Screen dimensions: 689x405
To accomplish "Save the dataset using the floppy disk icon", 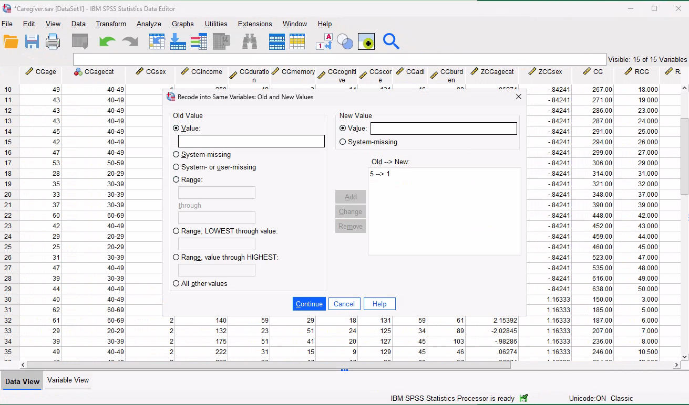I will (32, 41).
